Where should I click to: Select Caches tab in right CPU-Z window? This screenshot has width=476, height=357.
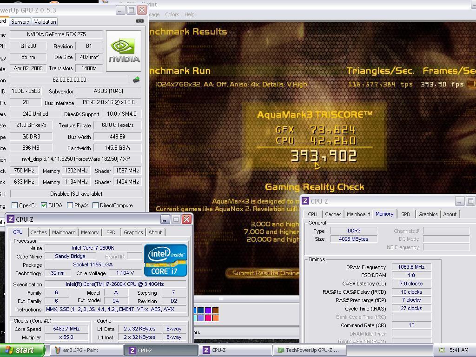tap(333, 214)
